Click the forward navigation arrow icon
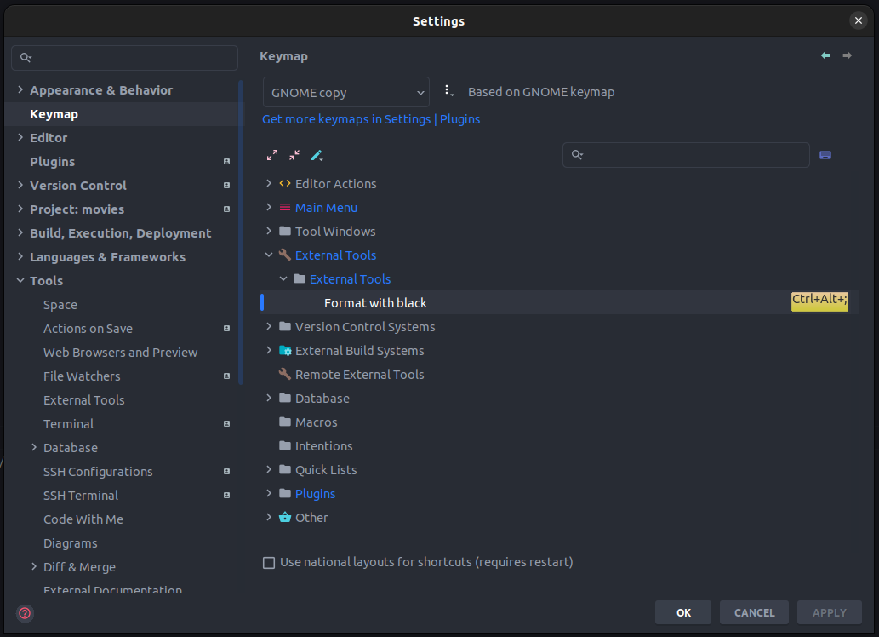Image resolution: width=879 pixels, height=637 pixels. [847, 55]
